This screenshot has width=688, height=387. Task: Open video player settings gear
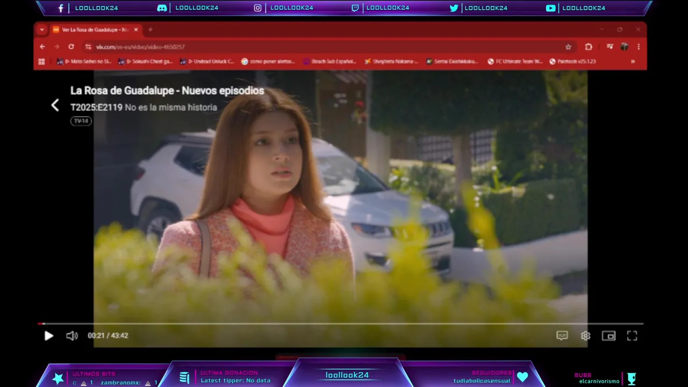point(585,336)
